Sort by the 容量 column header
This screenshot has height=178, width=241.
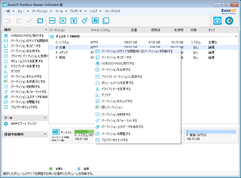(x=127, y=30)
